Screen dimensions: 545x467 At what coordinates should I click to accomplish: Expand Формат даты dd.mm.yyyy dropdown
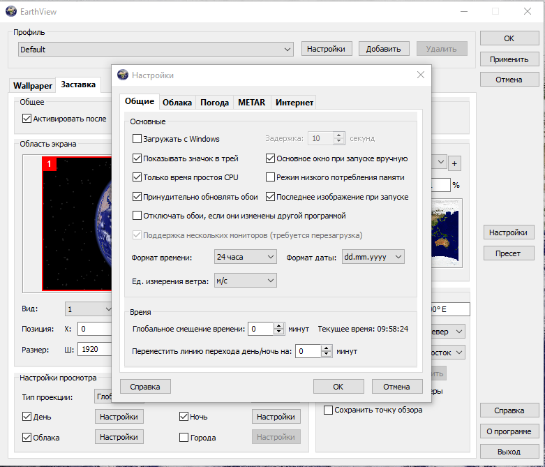(x=373, y=257)
